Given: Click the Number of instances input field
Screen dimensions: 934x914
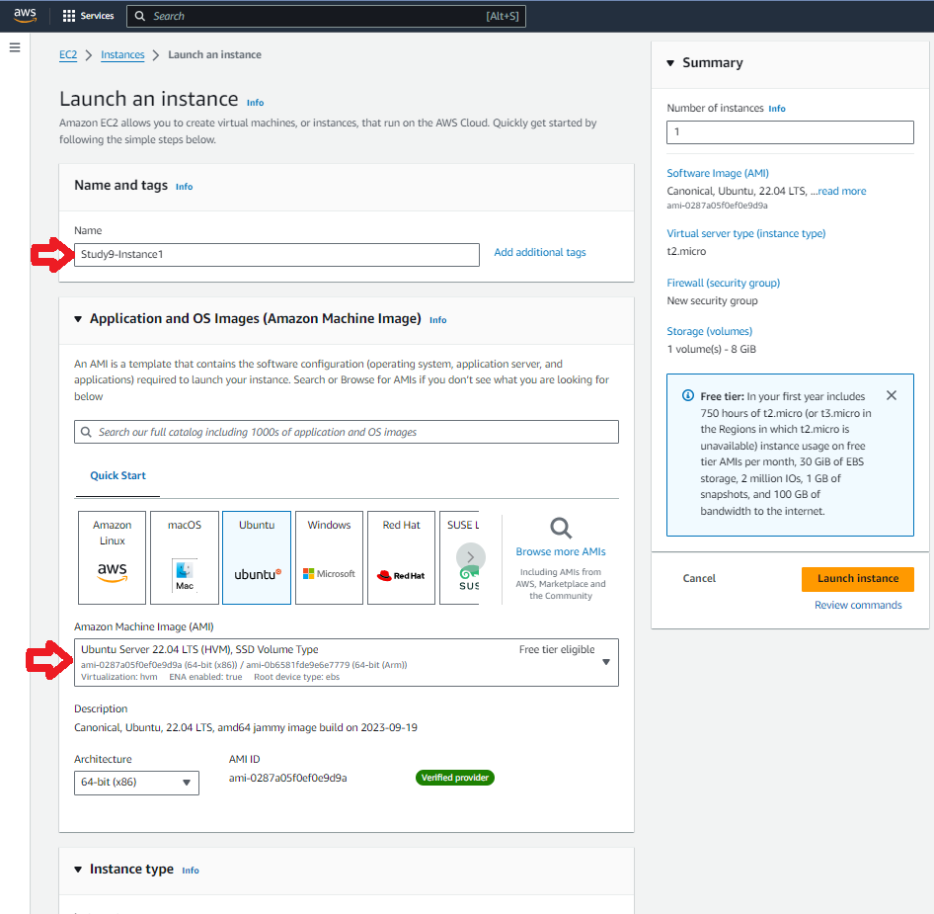Looking at the screenshot, I should (x=790, y=132).
